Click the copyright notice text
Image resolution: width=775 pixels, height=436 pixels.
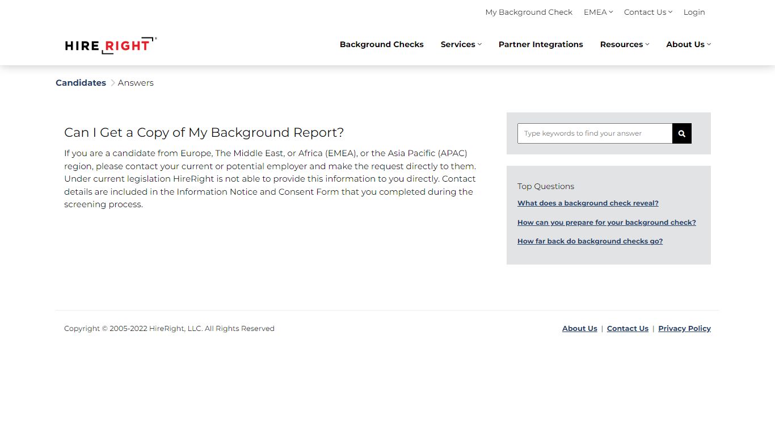[169, 329]
